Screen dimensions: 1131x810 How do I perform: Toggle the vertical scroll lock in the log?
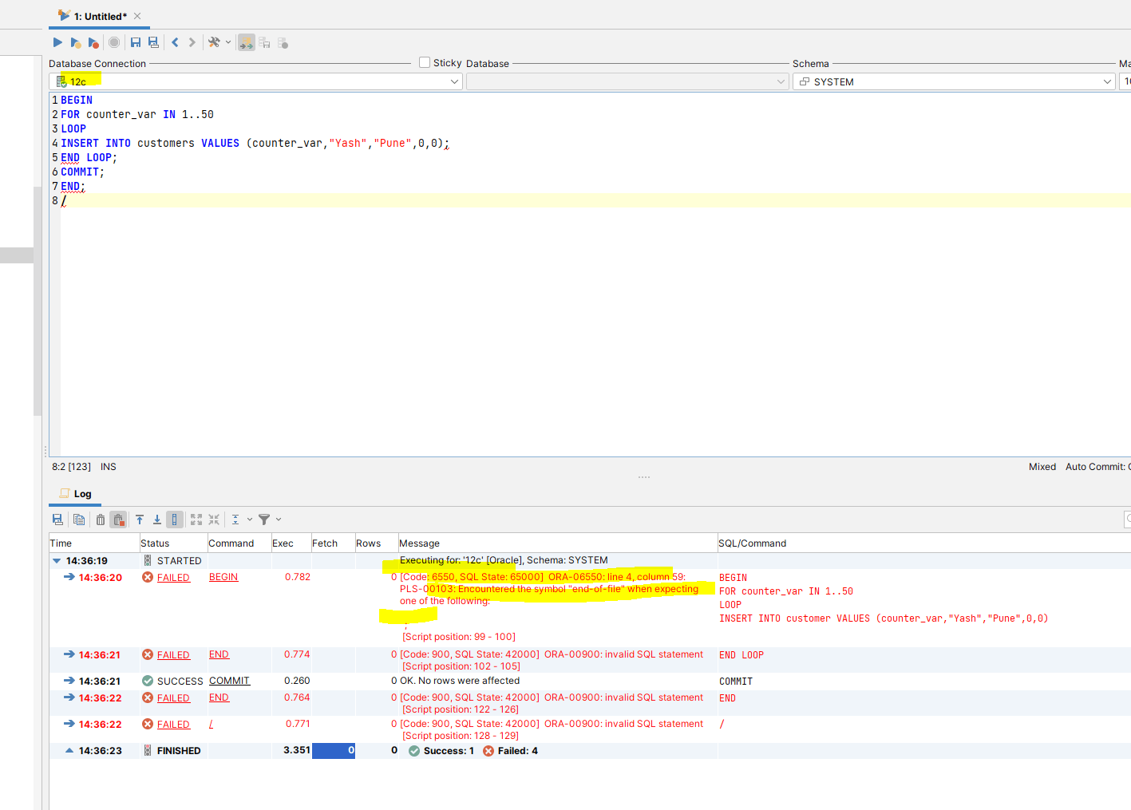pos(174,519)
